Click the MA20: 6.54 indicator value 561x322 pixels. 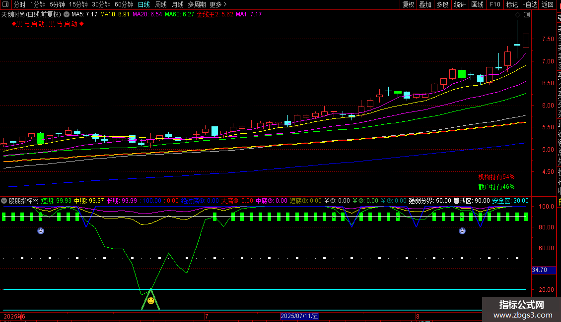147,15
